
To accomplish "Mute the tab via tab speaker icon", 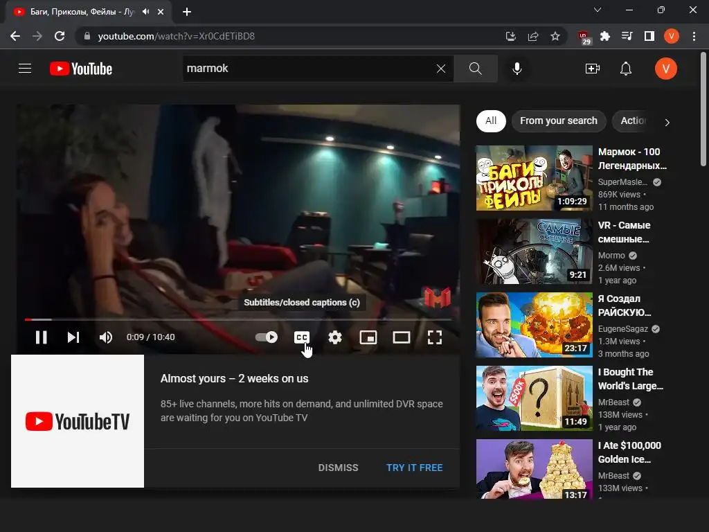I will click(x=145, y=12).
